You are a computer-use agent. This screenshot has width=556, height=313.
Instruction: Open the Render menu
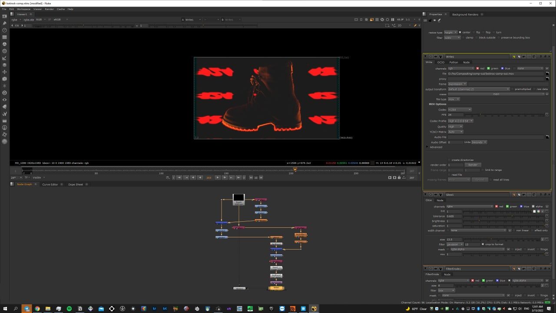50,9
